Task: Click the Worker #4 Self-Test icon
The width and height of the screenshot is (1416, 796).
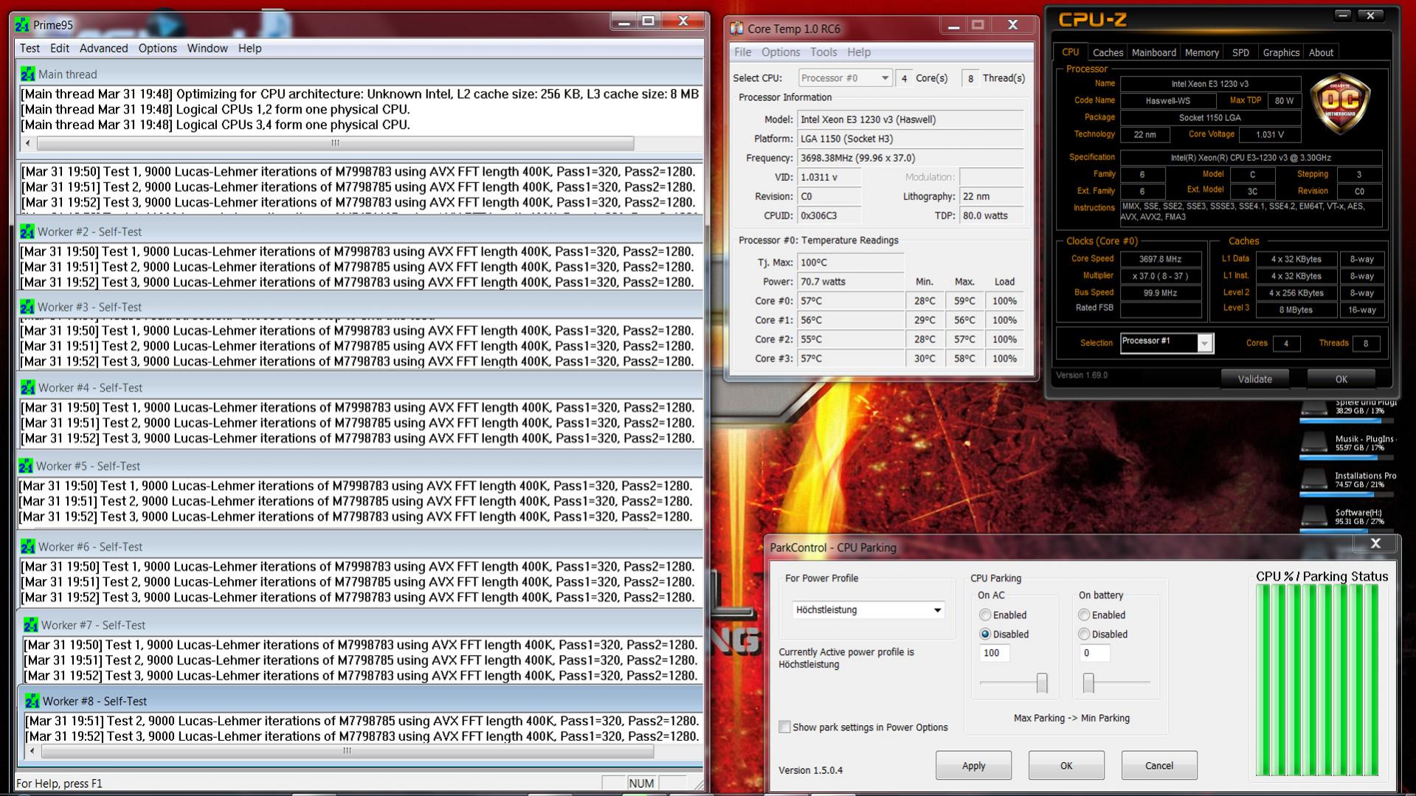Action: (28, 387)
